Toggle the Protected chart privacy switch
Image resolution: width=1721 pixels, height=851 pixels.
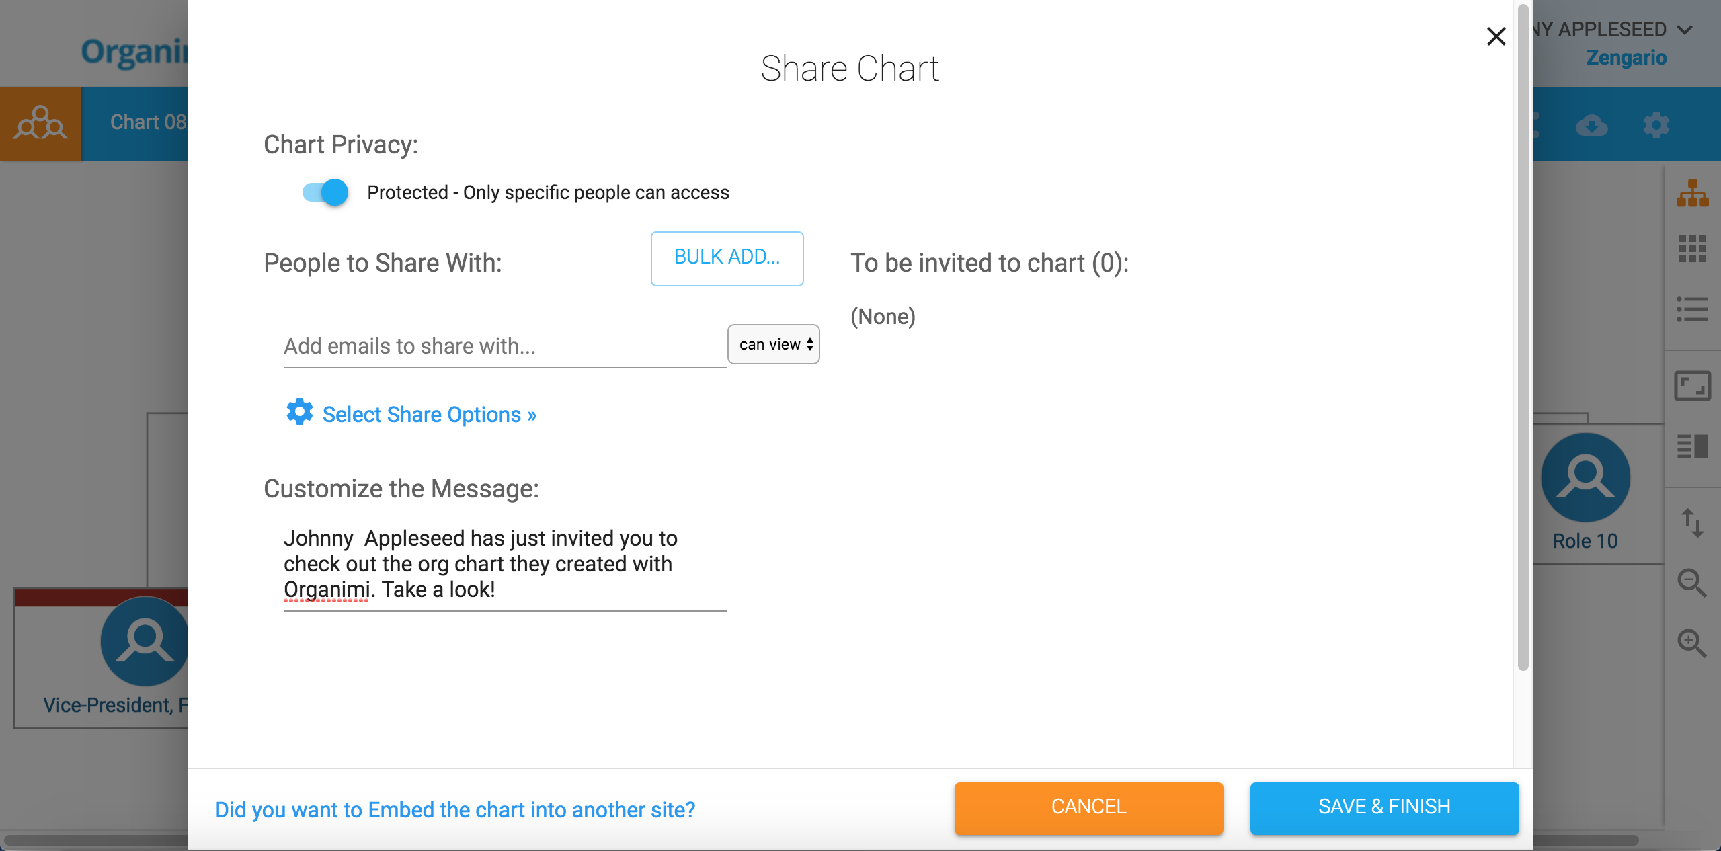click(325, 192)
